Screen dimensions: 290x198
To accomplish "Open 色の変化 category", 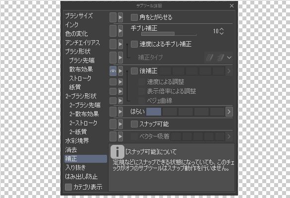I will [76, 34].
